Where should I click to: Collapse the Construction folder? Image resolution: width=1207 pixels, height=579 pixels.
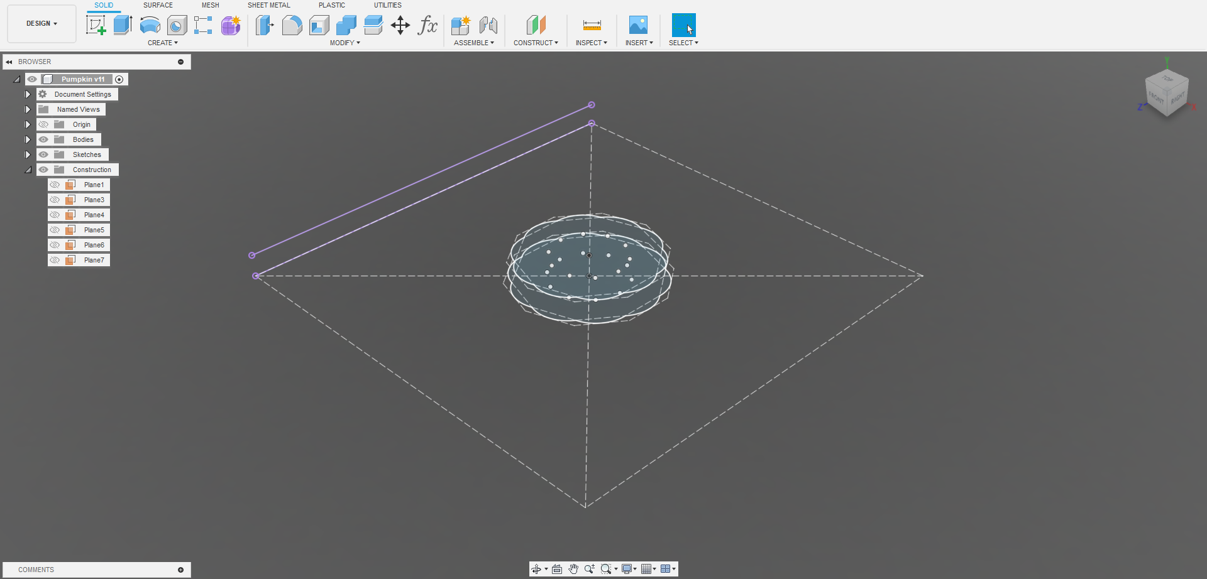point(28,170)
